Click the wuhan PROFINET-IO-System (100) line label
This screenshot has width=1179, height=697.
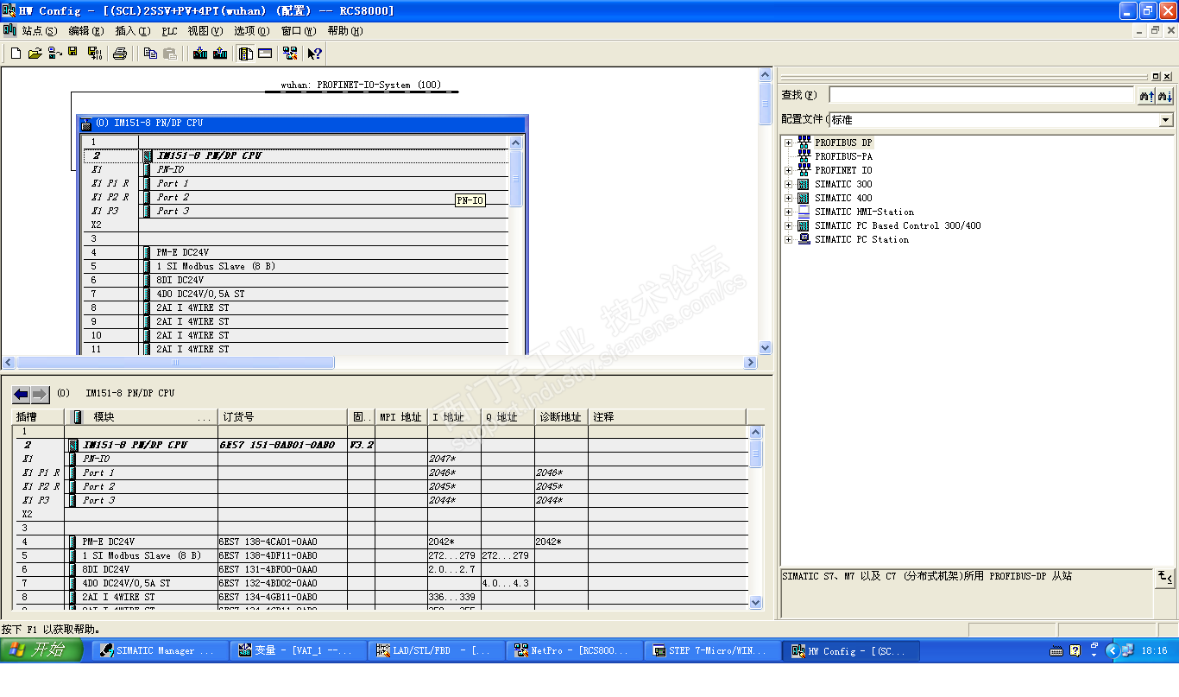(361, 86)
